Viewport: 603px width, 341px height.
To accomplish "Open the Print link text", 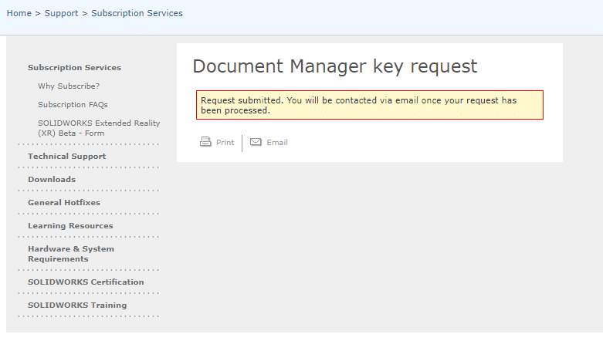I will tap(225, 143).
